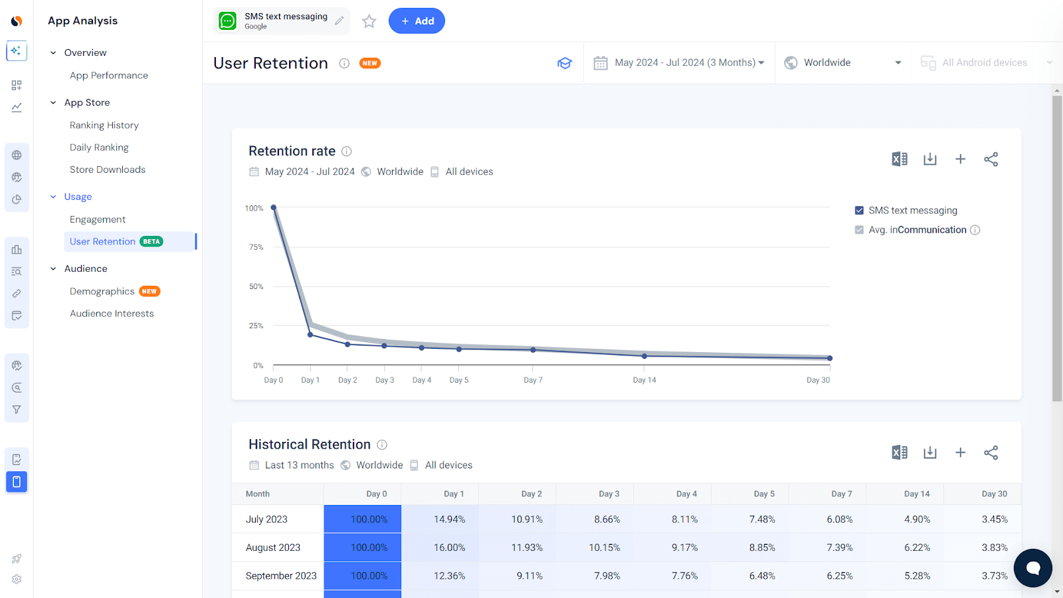Download the Retention rate chart as image
The width and height of the screenshot is (1063, 598).
(x=929, y=159)
